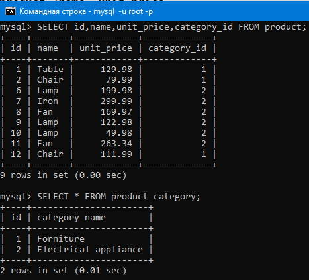
Task: Click the price 169.97 in the Fan row
Action: click(x=116, y=112)
